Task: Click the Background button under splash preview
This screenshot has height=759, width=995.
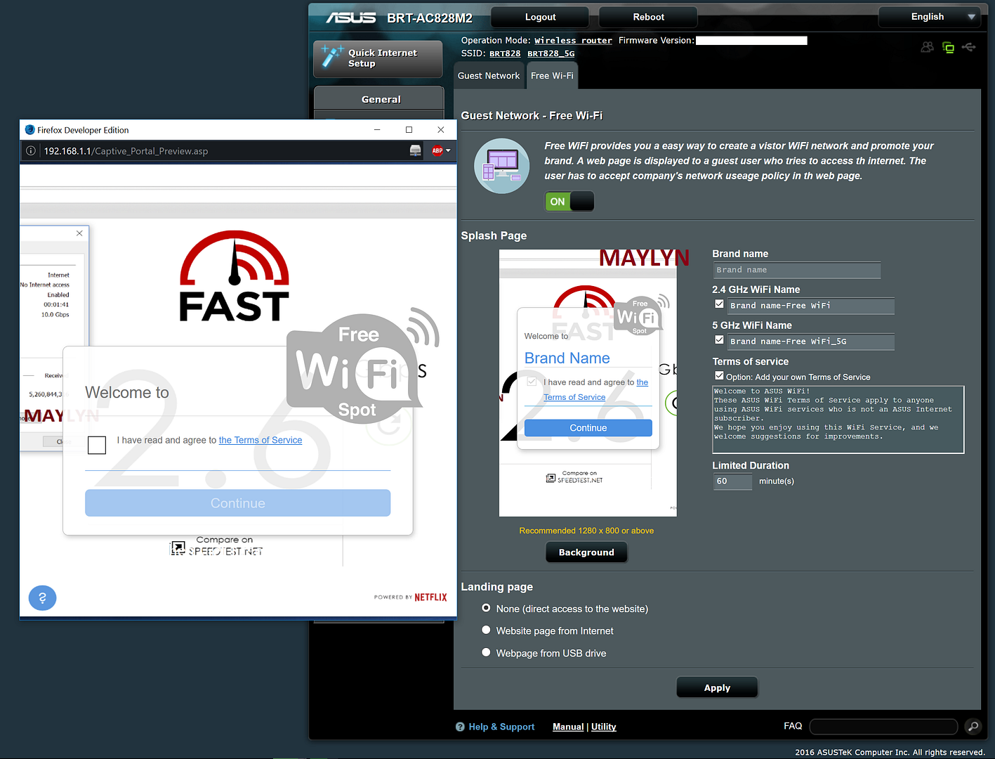Action: (586, 552)
